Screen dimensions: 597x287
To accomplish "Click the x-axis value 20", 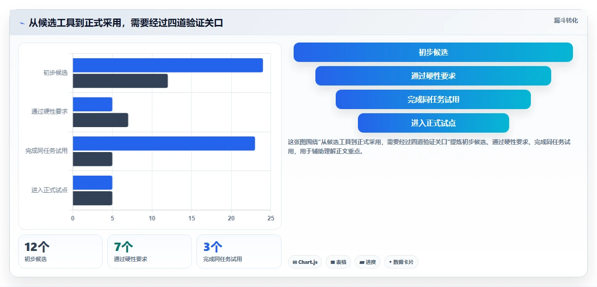I will [x=231, y=218].
